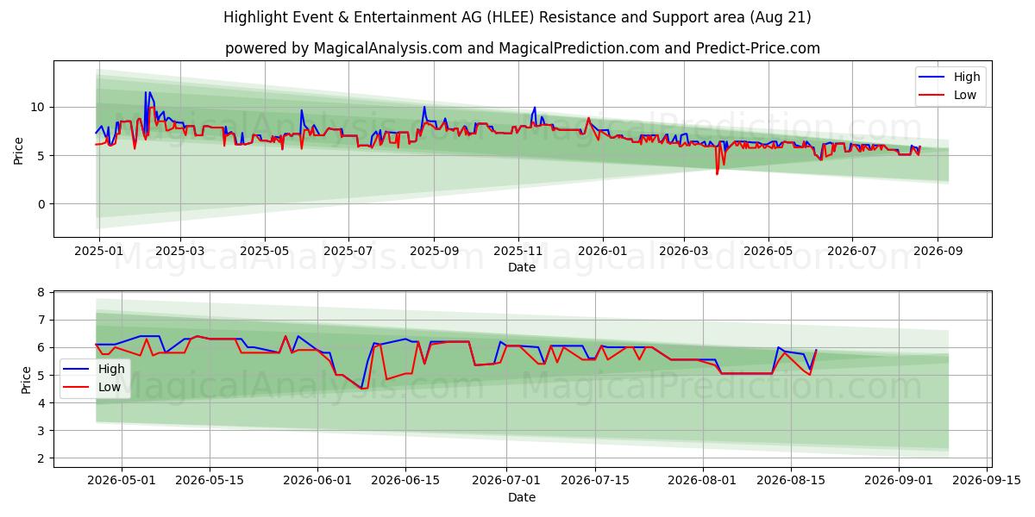Click the top chart y-axis '0' tick
This screenshot has width=1035, height=517.
coord(43,204)
